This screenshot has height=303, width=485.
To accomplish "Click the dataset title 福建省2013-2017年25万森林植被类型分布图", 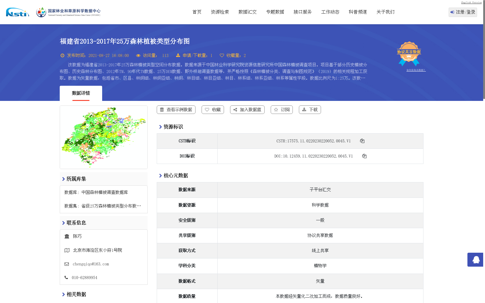I will pos(125,41).
